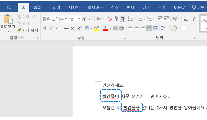The image size is (207, 120).
Task: Apply yellow text highlight color
Action: [x=96, y=28]
